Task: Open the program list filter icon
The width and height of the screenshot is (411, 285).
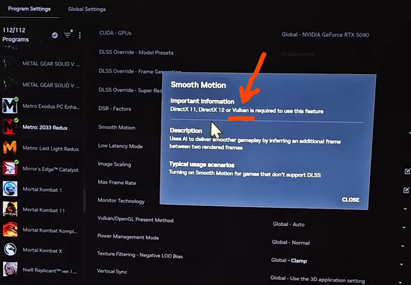Action: pyautogui.click(x=68, y=34)
